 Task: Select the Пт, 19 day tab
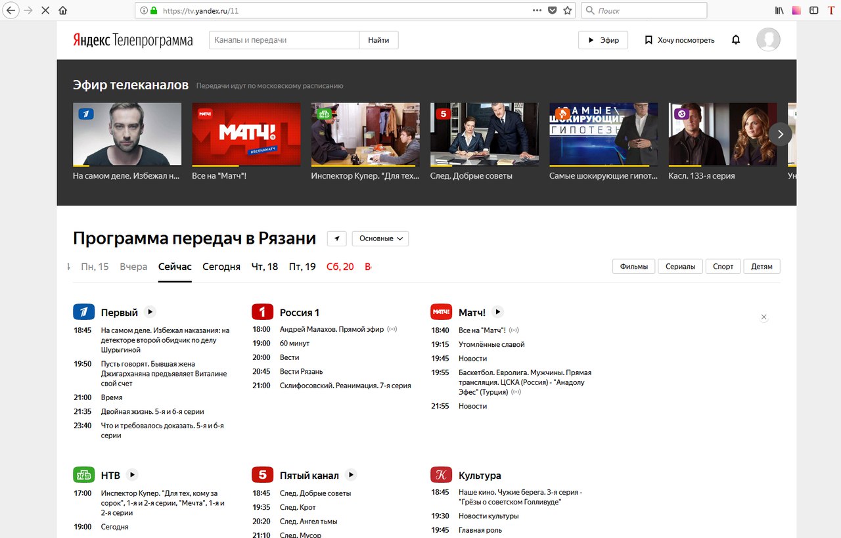tap(302, 267)
